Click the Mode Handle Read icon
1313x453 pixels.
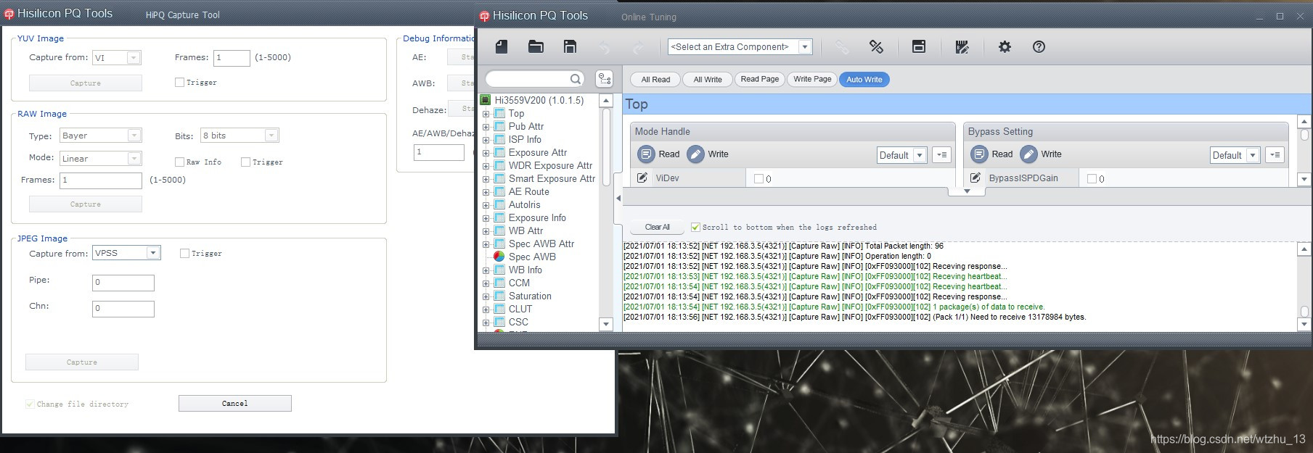[x=646, y=154]
